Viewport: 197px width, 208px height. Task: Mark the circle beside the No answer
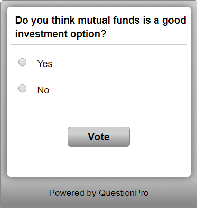[x=22, y=89]
